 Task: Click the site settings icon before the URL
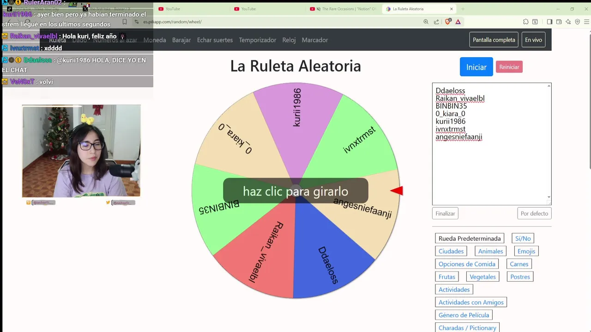[x=138, y=22]
